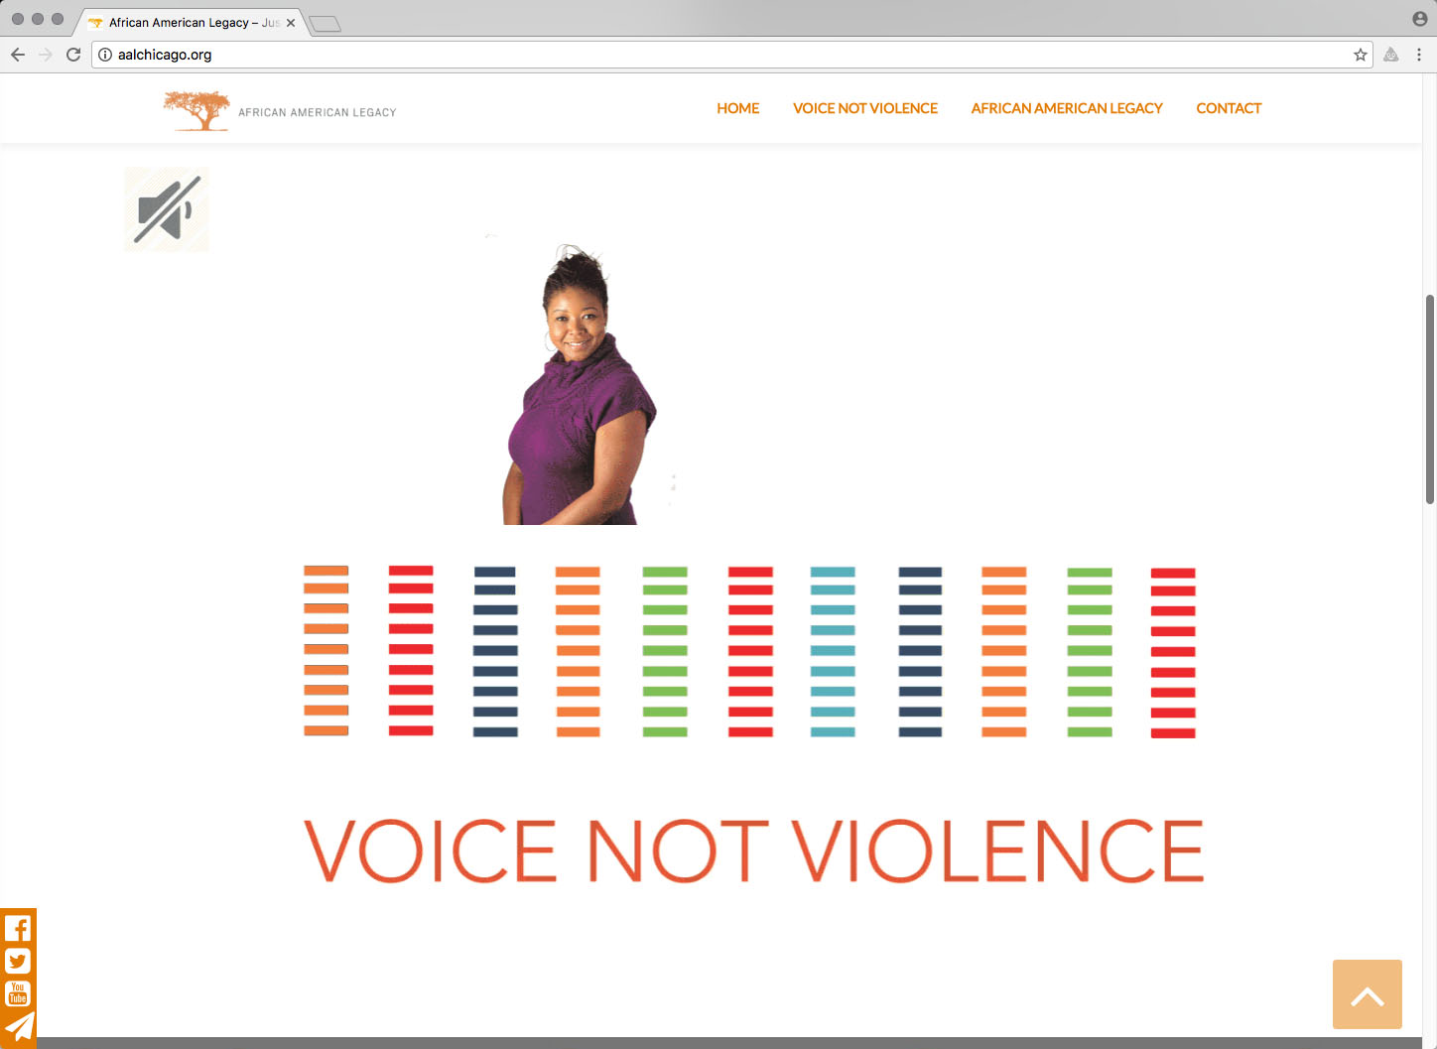
Task: Open the Twitter social sidebar icon
Action: [18, 961]
